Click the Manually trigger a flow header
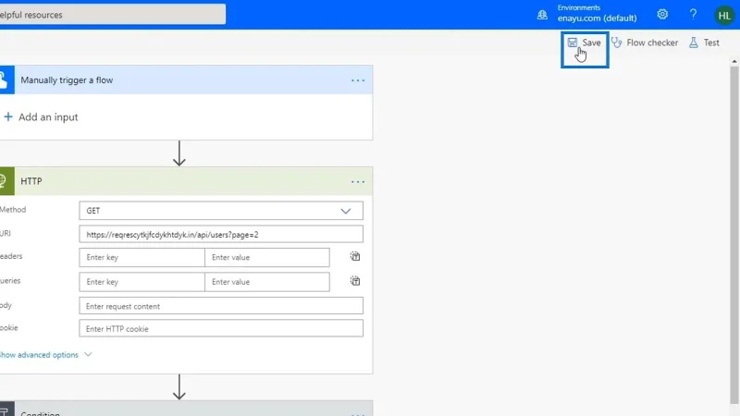The width and height of the screenshot is (740, 416). 186,80
